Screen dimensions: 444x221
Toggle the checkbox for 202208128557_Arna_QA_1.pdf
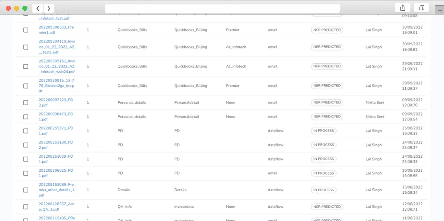coord(26,207)
